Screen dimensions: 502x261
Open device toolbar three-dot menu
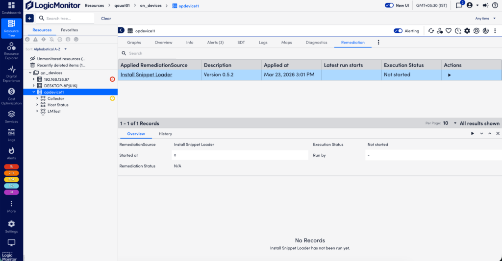495,31
